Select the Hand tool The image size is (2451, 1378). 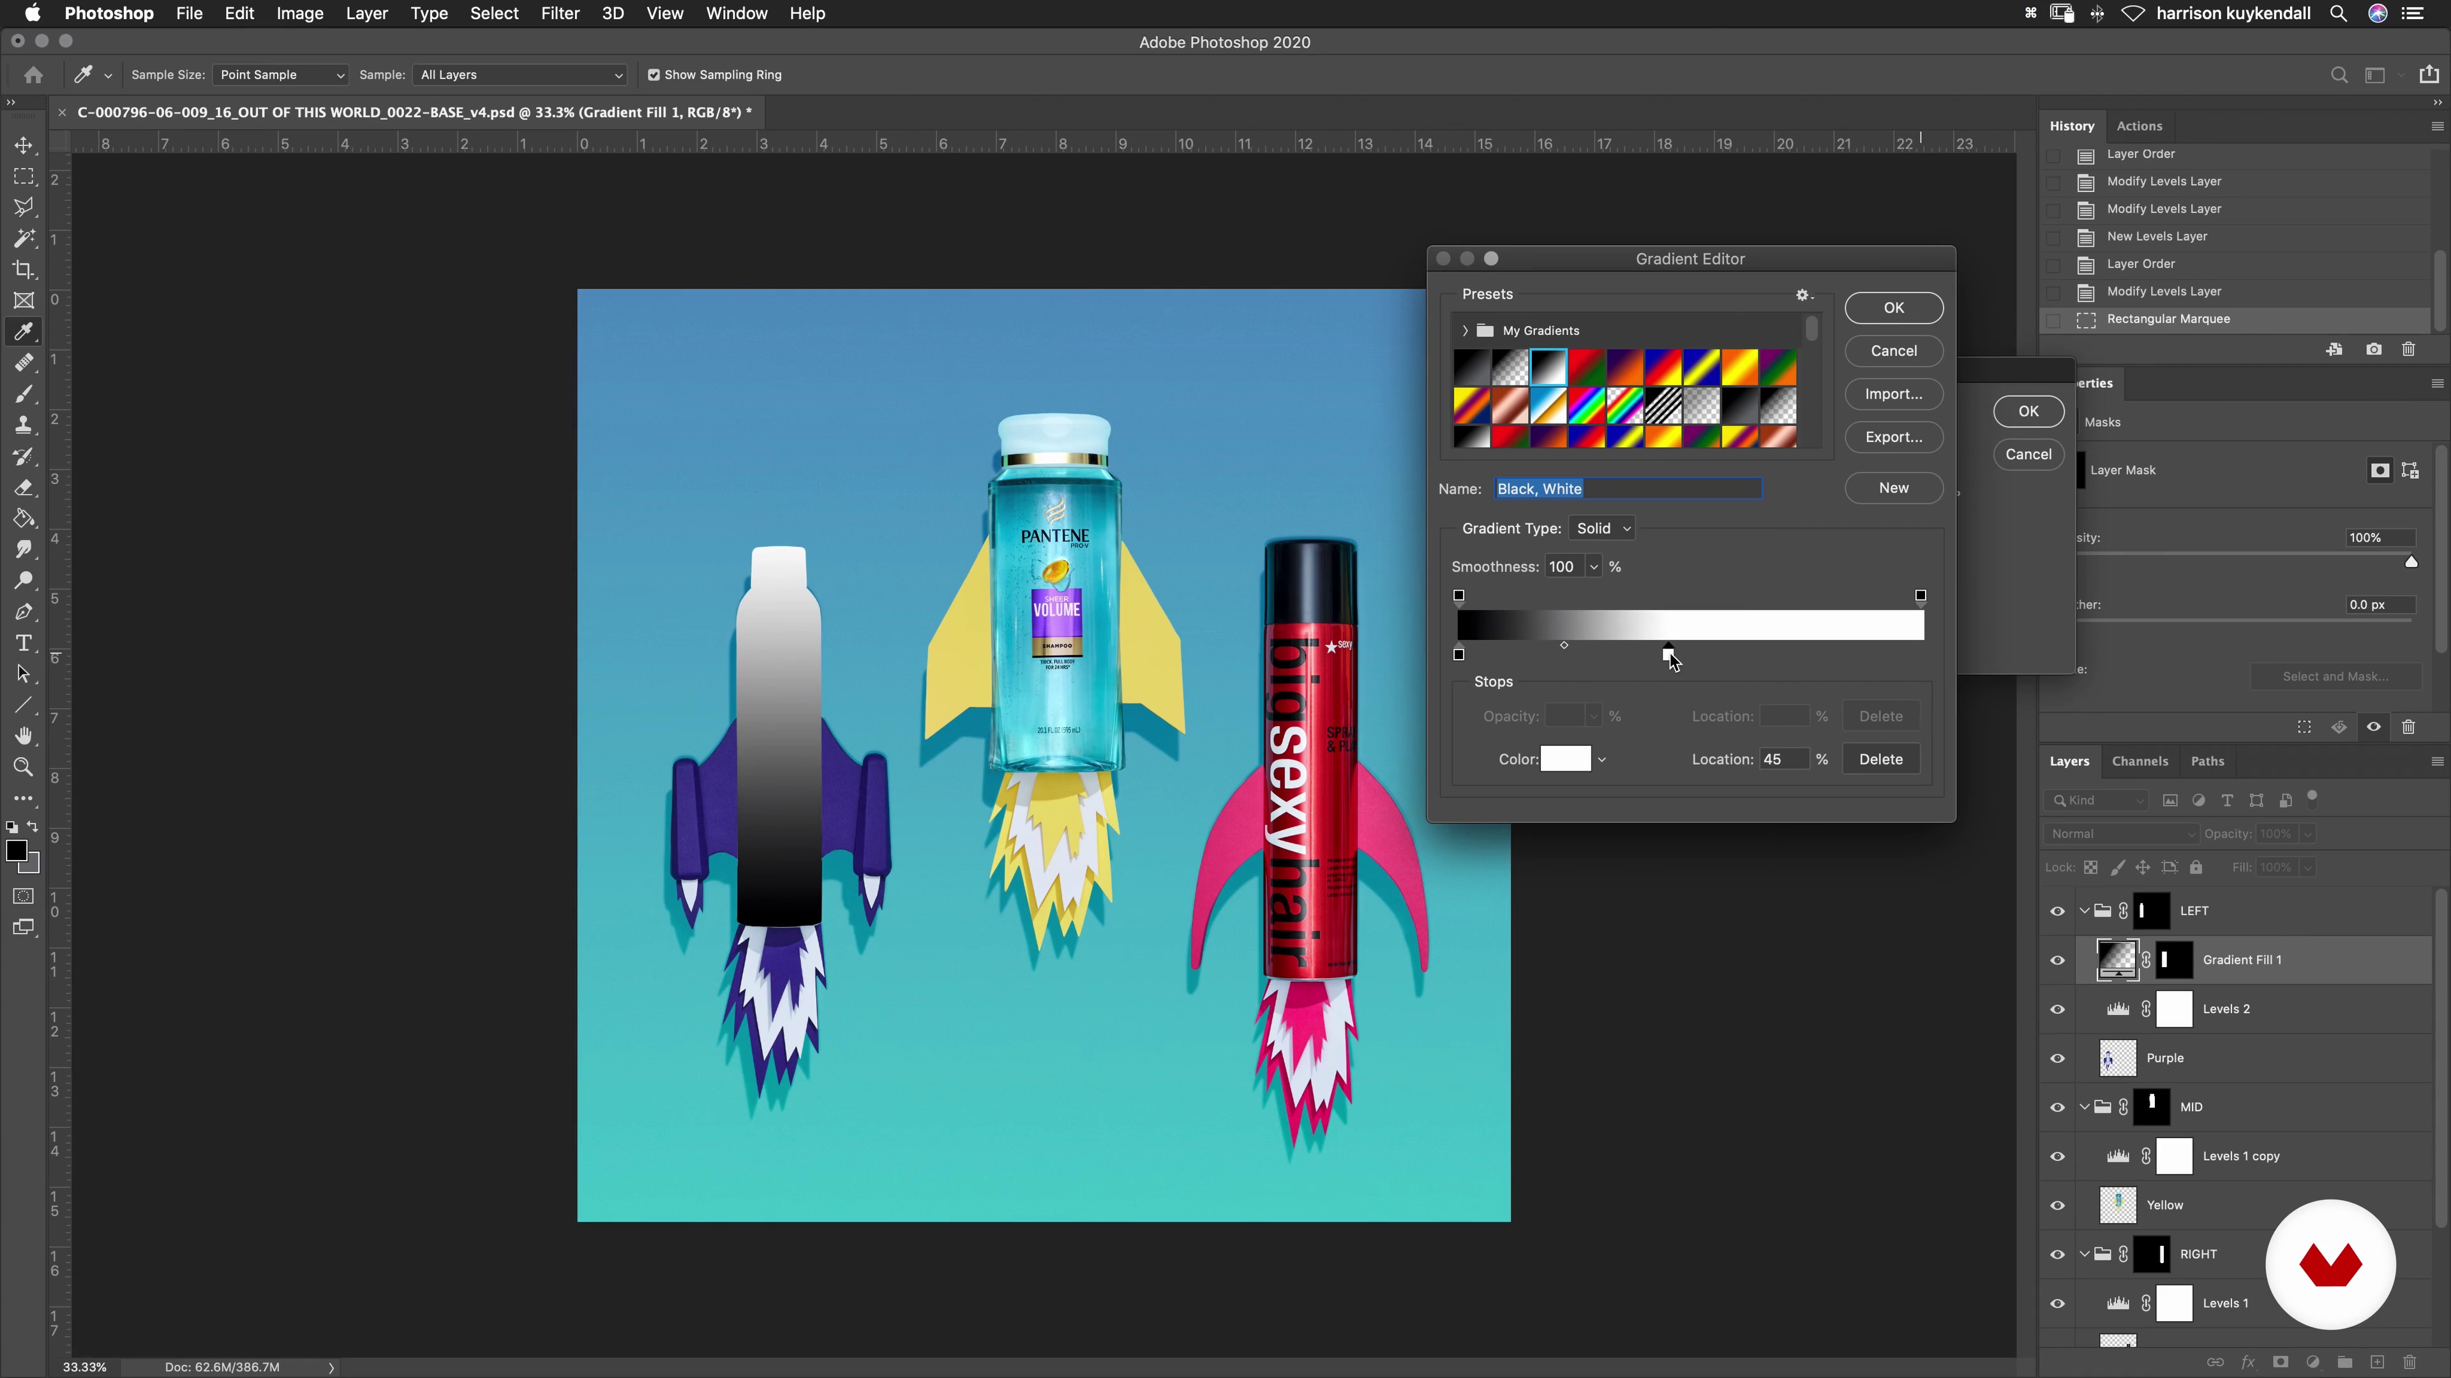[x=24, y=736]
